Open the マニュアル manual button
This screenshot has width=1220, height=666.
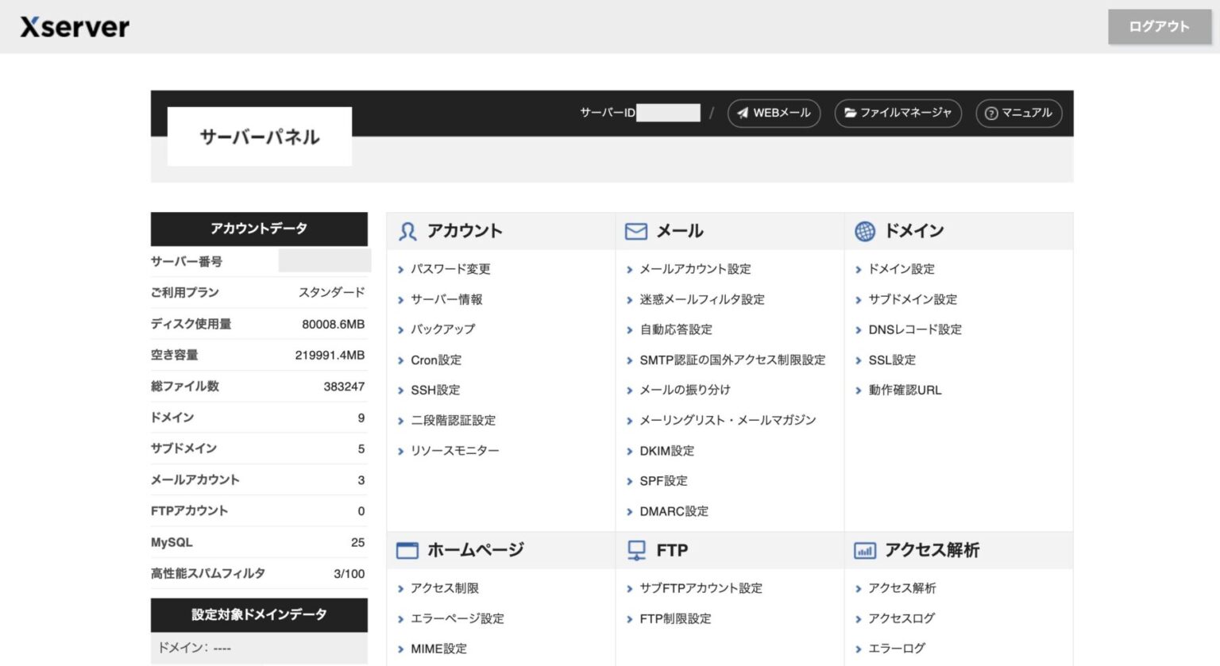coord(1018,113)
